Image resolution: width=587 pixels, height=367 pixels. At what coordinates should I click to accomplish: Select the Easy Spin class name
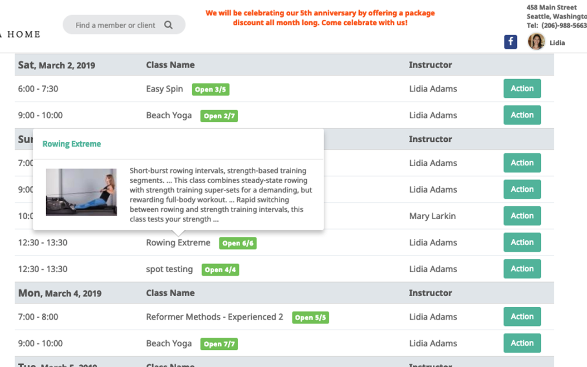click(164, 89)
